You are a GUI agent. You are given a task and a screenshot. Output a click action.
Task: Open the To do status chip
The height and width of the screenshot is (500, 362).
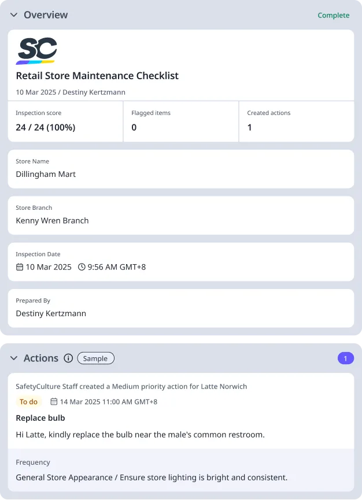click(x=28, y=401)
